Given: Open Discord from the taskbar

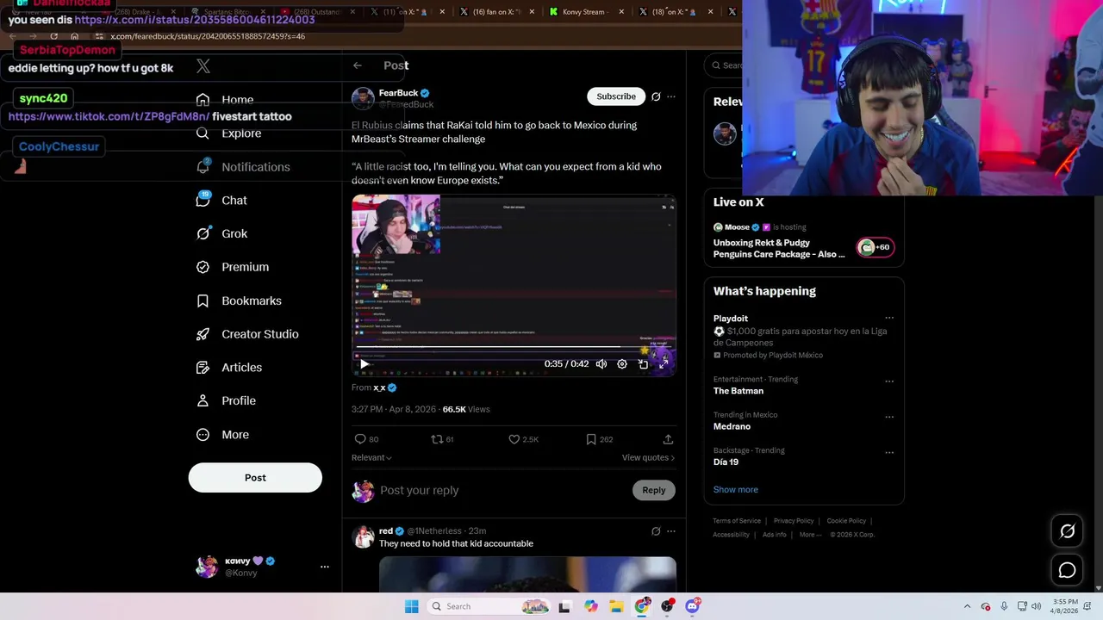Looking at the screenshot, I should [x=693, y=606].
